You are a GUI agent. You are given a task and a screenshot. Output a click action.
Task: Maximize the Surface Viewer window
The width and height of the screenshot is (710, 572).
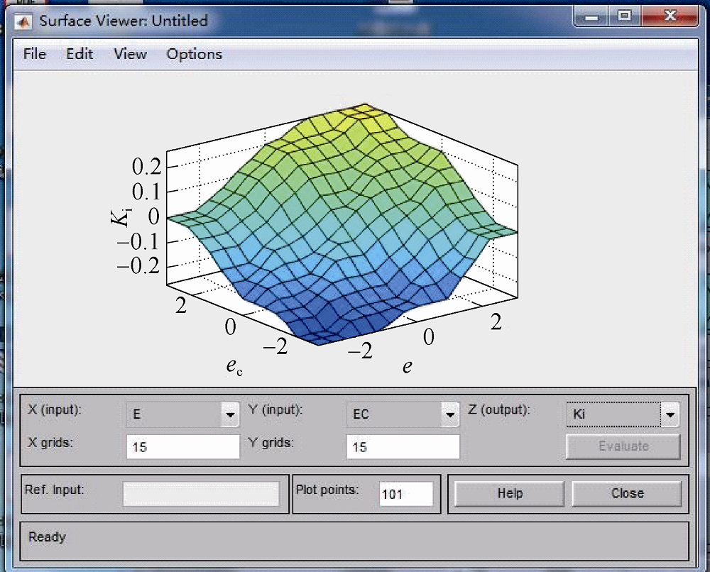(x=624, y=16)
